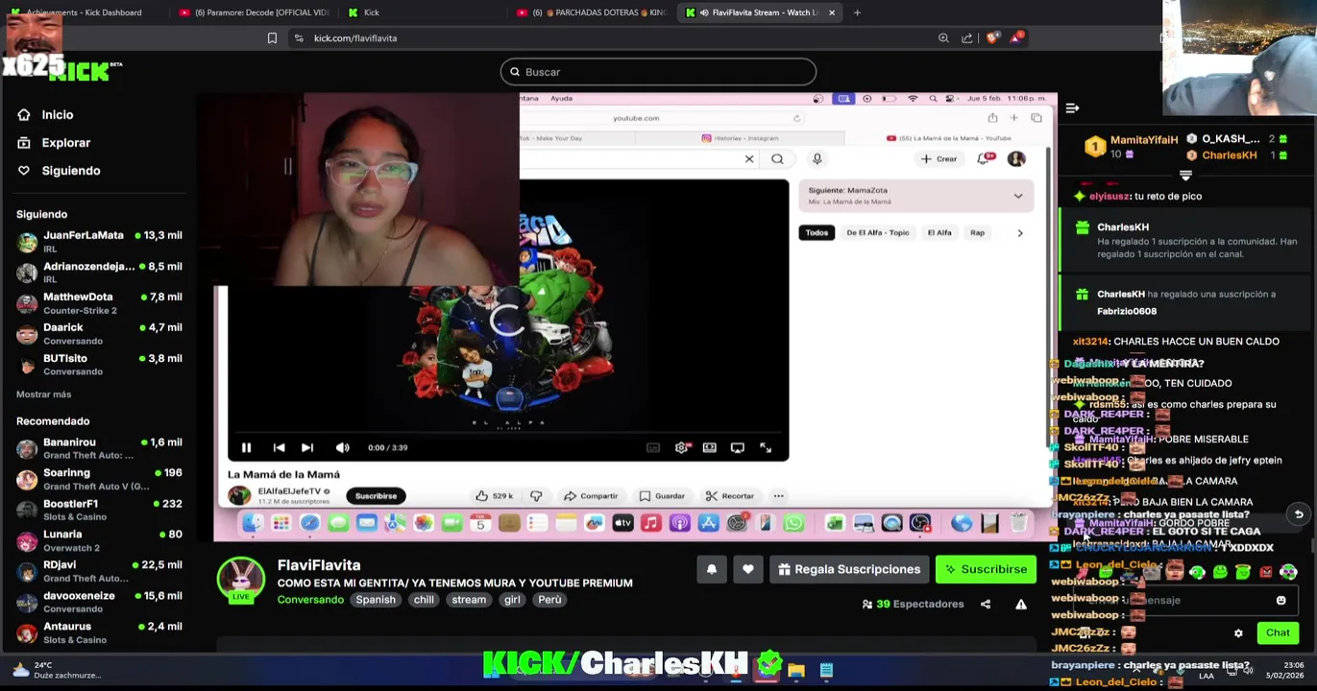Pause the YouTube video
This screenshot has width=1317, height=691.
point(246,447)
